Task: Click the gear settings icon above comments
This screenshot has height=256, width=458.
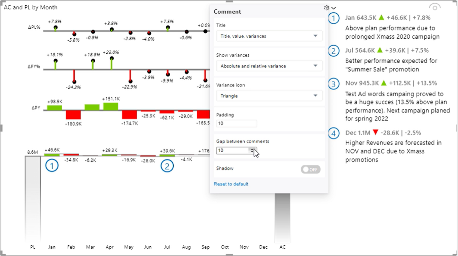Action: (326, 8)
